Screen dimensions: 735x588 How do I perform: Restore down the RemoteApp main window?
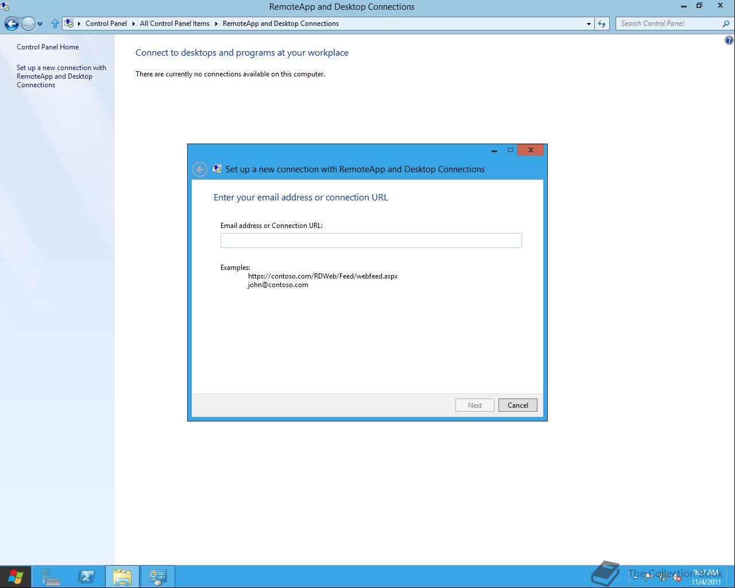[699, 6]
